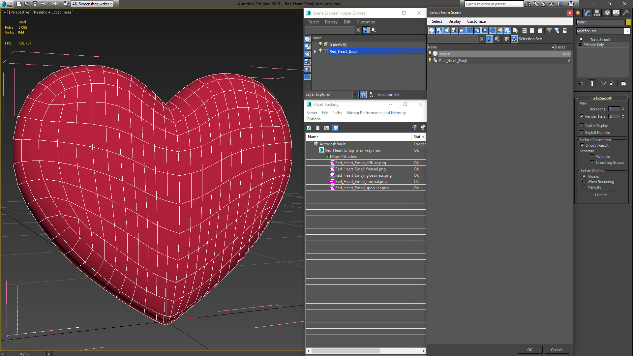This screenshot has height=356, width=633.
Task: Click Cancel in Select From Scene
Action: [556, 350]
